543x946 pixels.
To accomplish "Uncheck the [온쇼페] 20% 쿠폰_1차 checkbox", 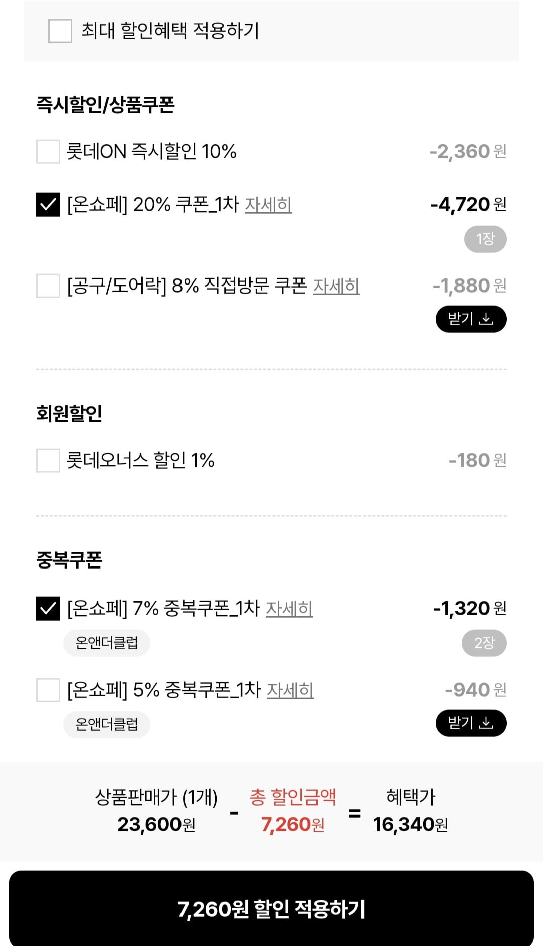I will pos(48,205).
